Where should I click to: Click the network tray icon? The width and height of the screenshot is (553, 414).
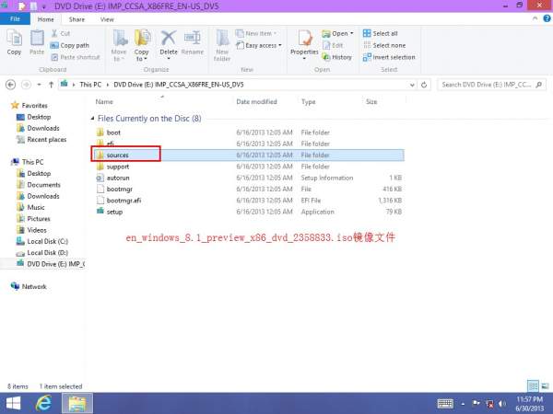(x=489, y=404)
